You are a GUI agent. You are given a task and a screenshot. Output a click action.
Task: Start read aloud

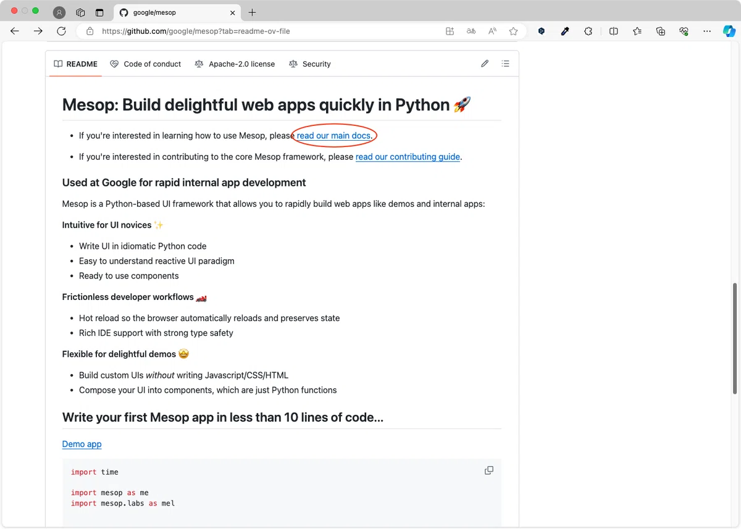pyautogui.click(x=492, y=31)
